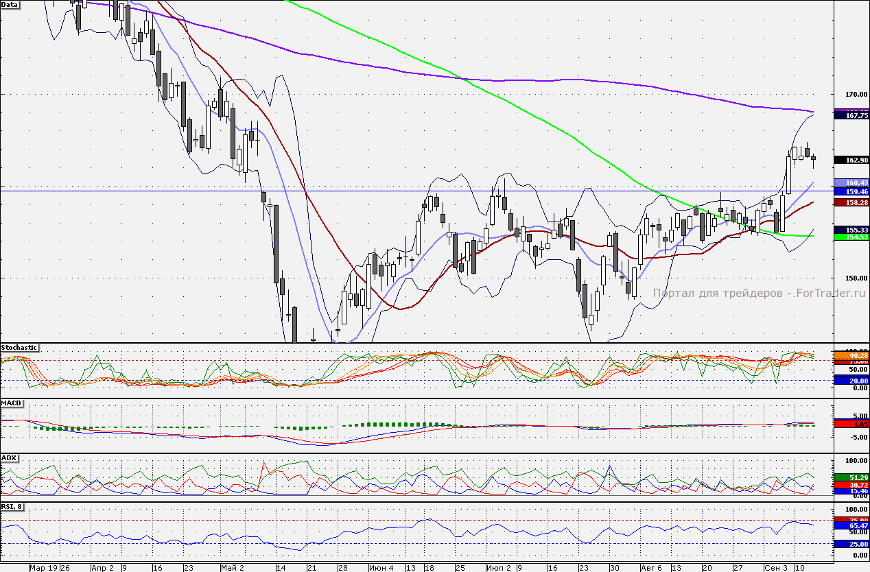870x572 pixels.
Task: Click the 158.28 dark red price tag
Action: (x=851, y=202)
